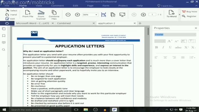Click the fit page icon
Image resolution: width=199 pixels, height=112 pixels.
tap(113, 15)
